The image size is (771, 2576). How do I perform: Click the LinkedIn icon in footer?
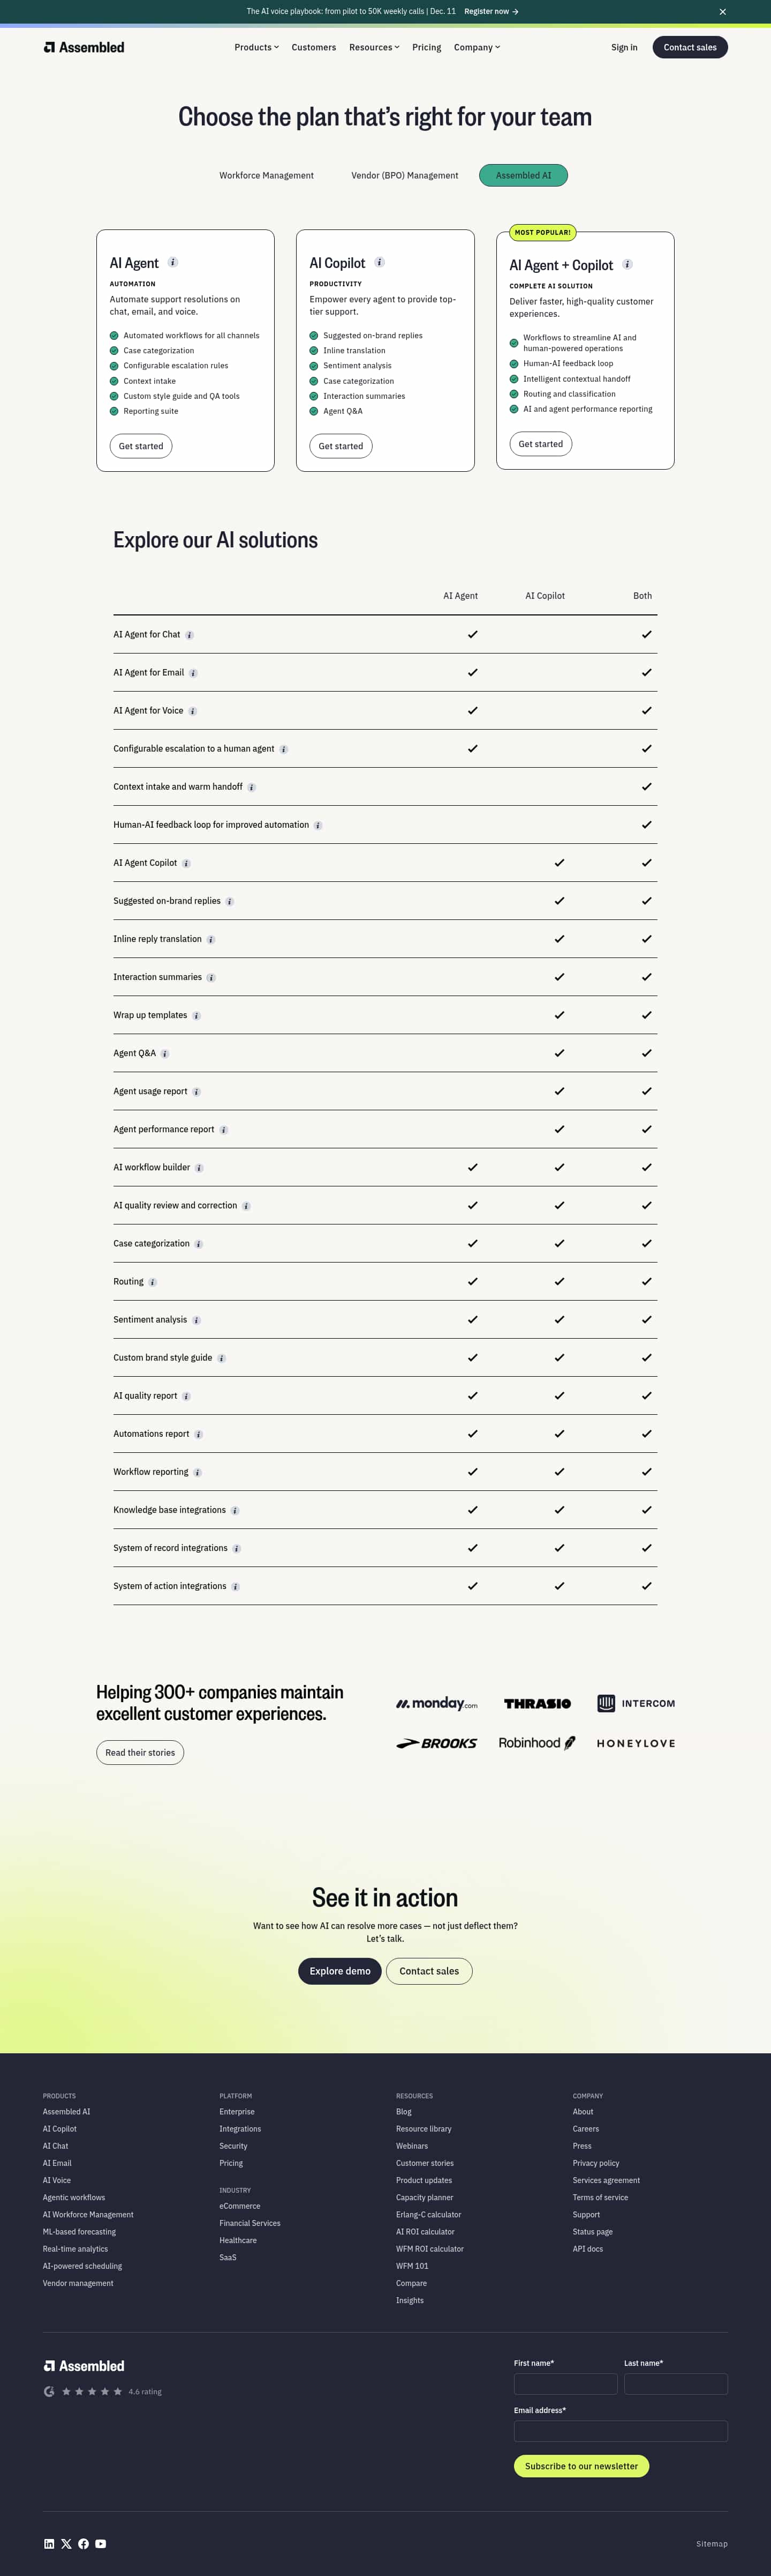[x=49, y=2543]
